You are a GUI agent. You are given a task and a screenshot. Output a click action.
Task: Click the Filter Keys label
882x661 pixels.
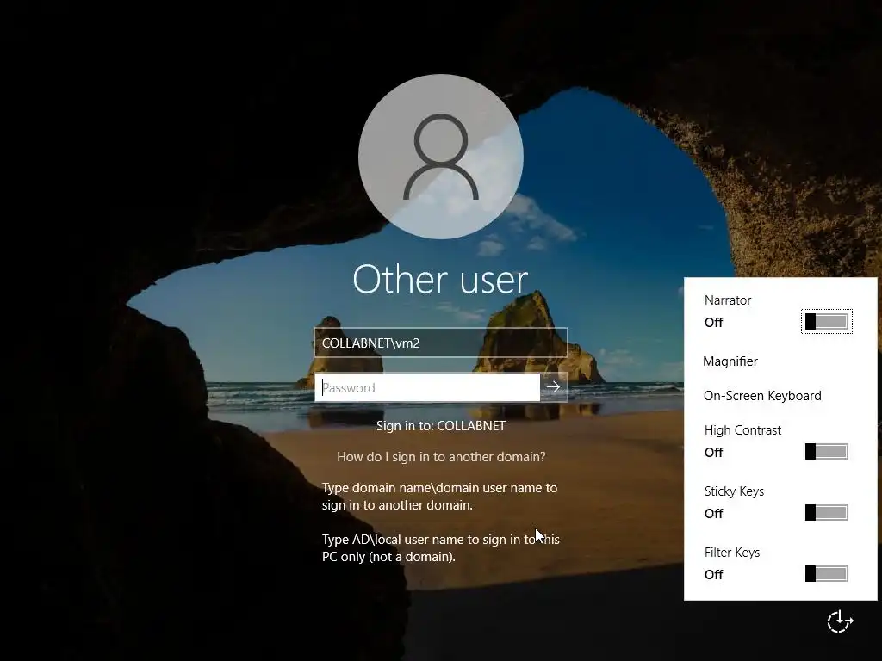coord(732,553)
